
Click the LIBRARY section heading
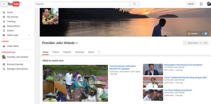click(x=5, y=42)
